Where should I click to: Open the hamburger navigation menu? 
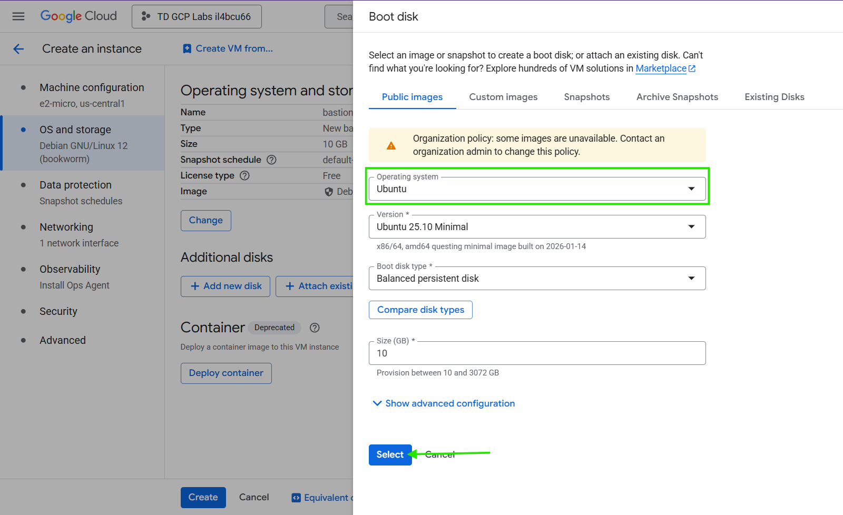(x=18, y=16)
